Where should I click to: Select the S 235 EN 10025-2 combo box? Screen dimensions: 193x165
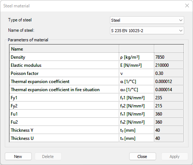tap(147, 31)
